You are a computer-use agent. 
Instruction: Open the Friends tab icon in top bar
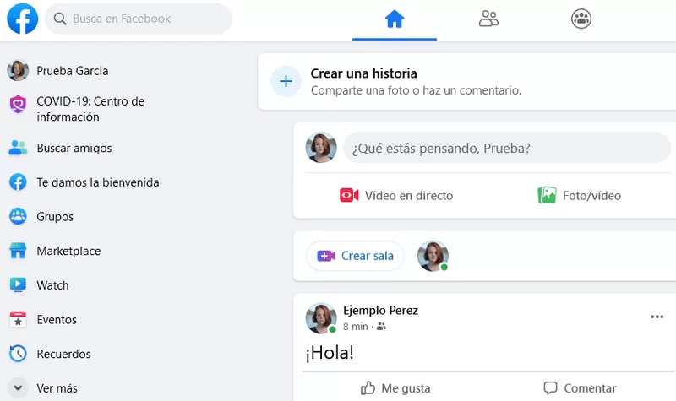point(488,19)
